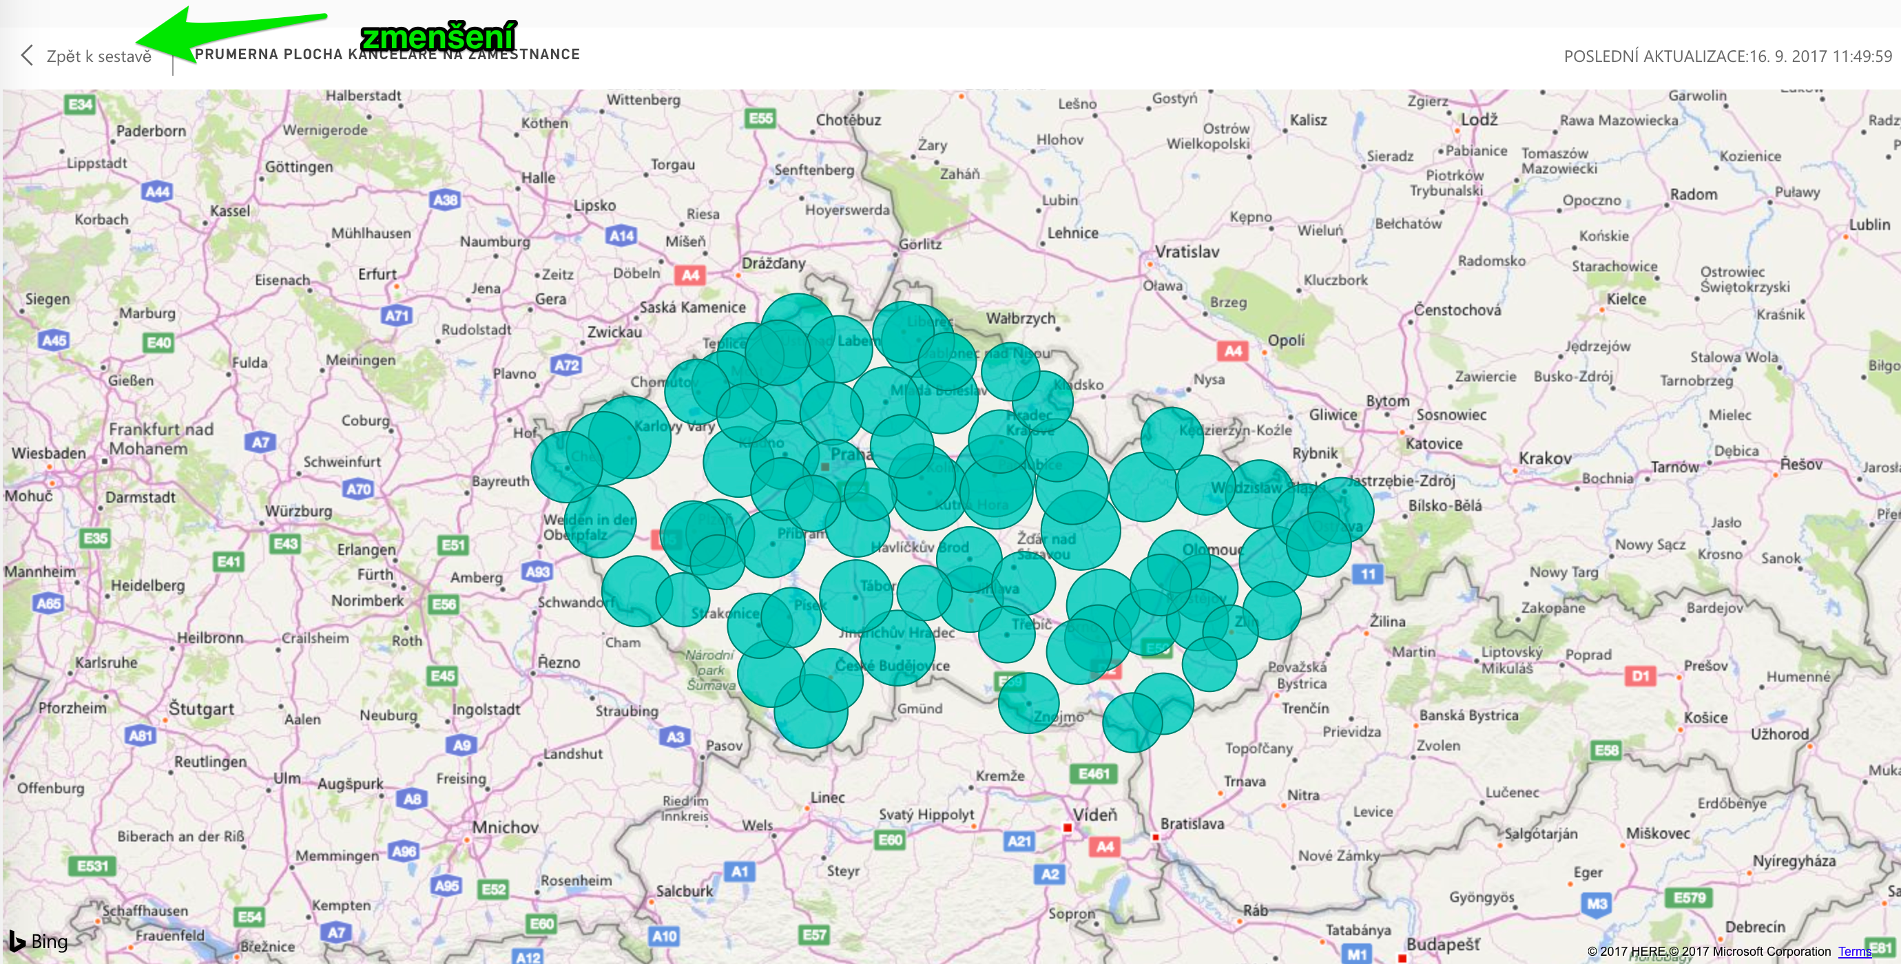Viewport: 1901px width, 964px height.
Task: Click the back chevron arrow icon
Action: tap(28, 55)
